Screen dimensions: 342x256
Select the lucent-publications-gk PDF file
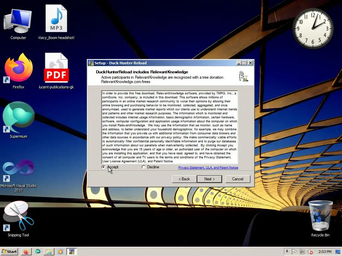point(56,71)
